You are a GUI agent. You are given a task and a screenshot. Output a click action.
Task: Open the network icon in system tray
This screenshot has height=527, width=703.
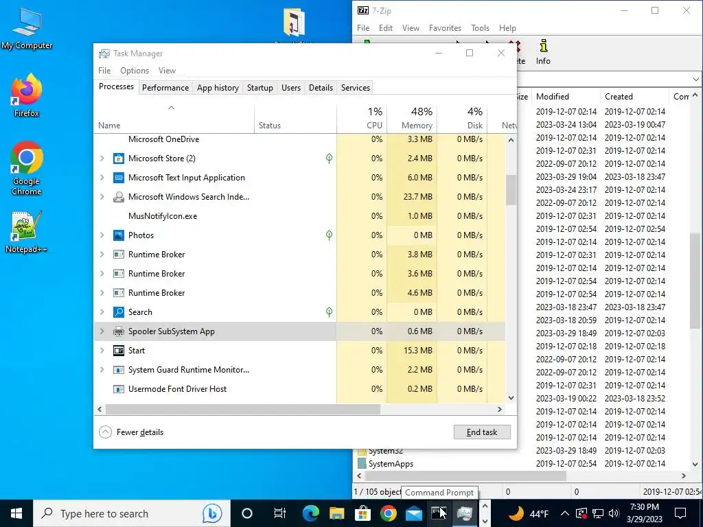tap(598, 513)
